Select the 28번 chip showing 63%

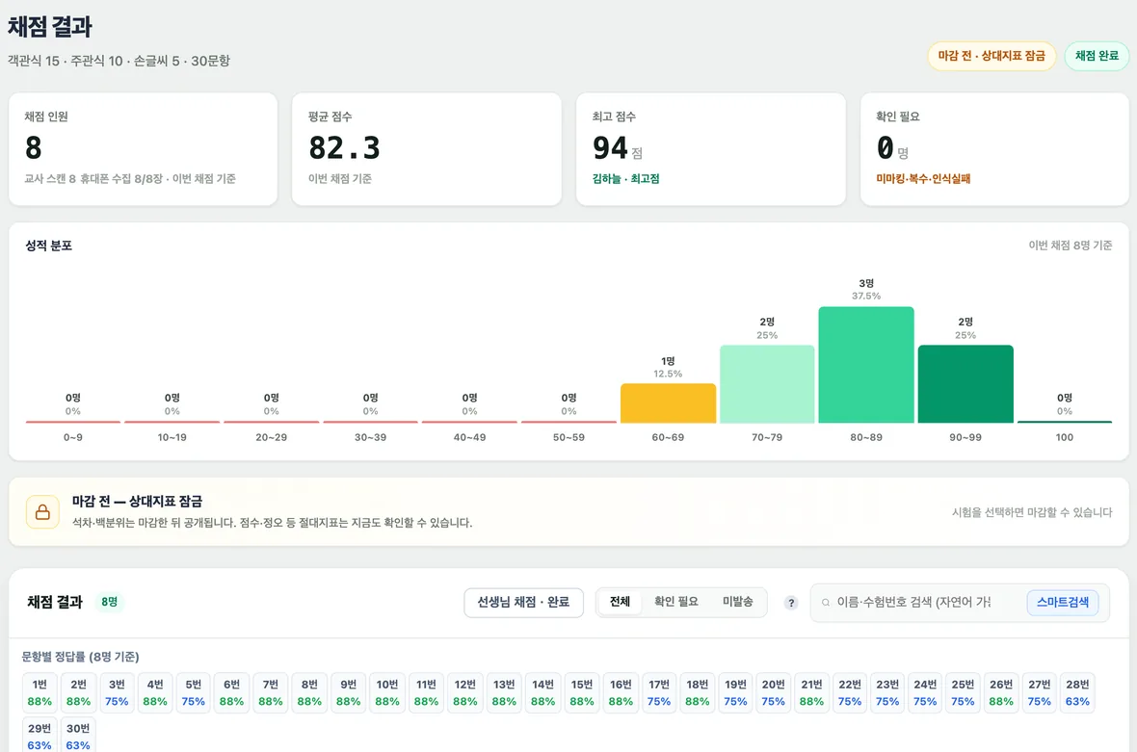[x=1077, y=692]
